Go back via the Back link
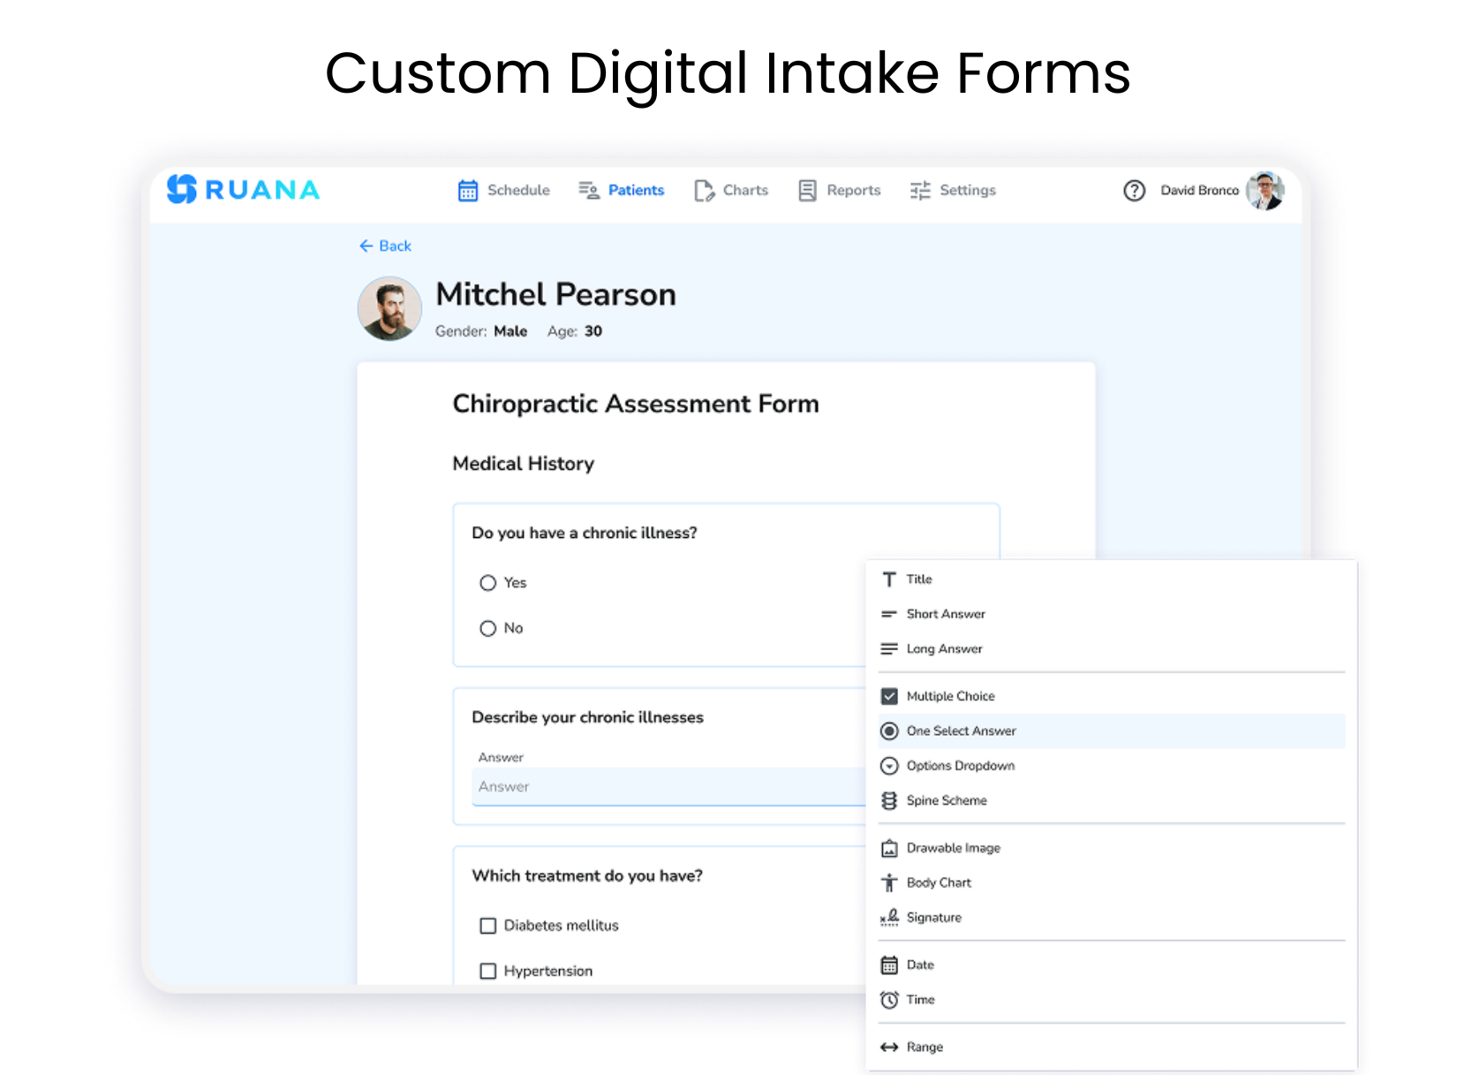The height and width of the screenshot is (1075, 1472). click(x=386, y=246)
